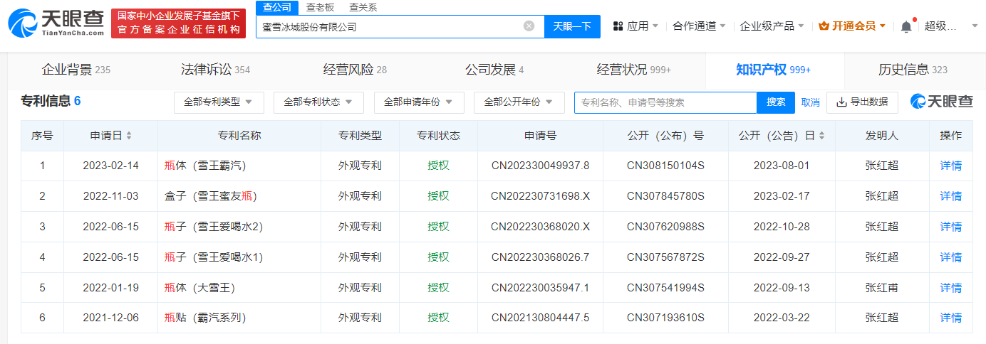The height and width of the screenshot is (344, 986).
Task: Click application number CN202330049937.8
Action: [541, 166]
